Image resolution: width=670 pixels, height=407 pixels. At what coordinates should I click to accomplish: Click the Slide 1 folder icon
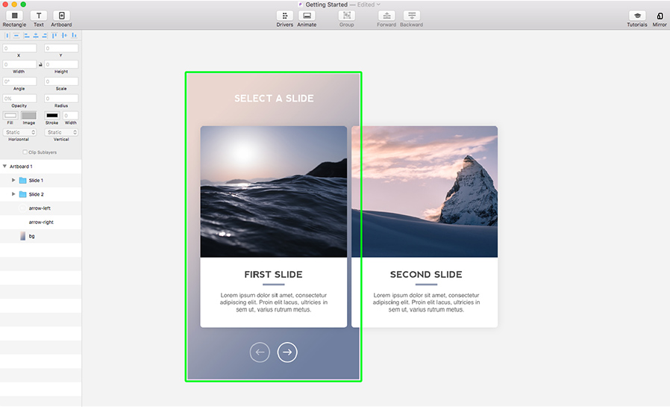pyautogui.click(x=23, y=181)
